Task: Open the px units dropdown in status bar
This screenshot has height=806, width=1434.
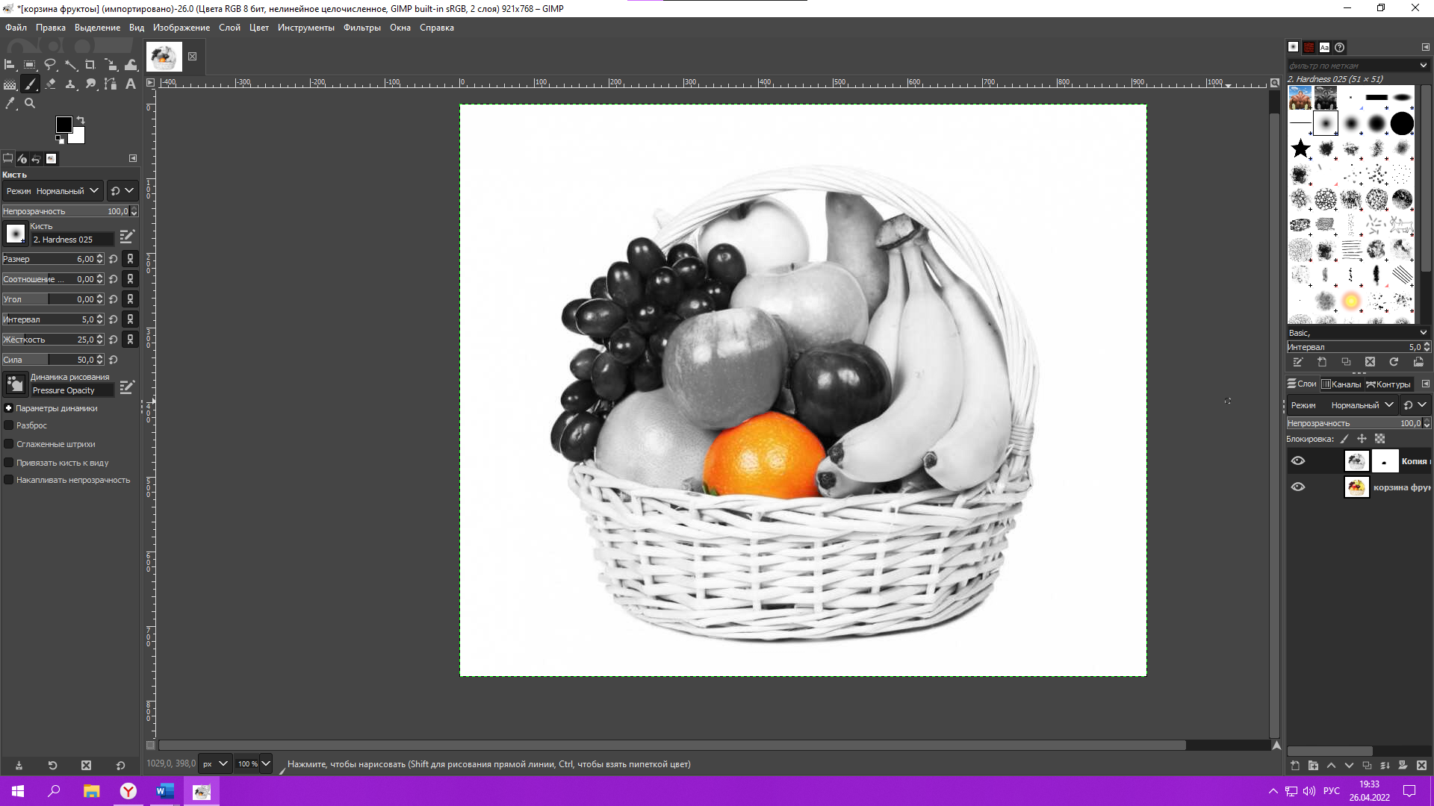Action: (215, 763)
